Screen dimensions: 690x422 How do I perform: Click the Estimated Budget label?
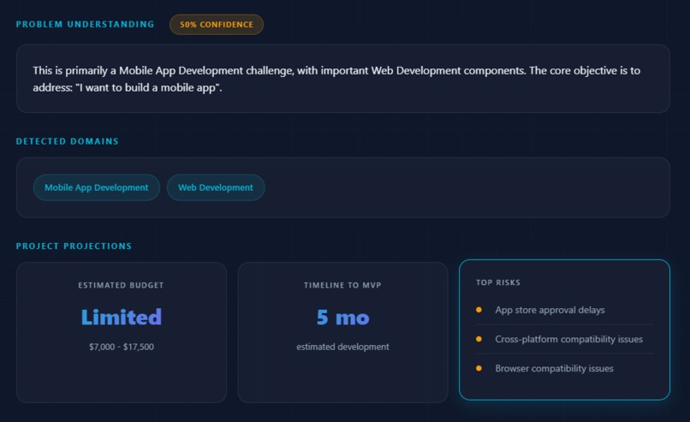(x=121, y=285)
